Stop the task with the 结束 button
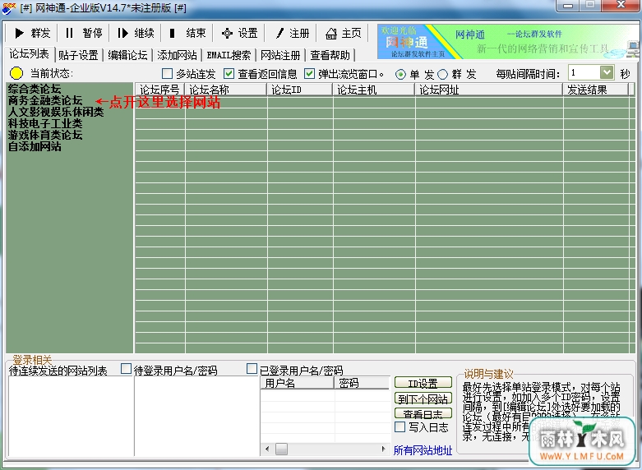Viewport: 642px width, 470px height. [x=187, y=33]
